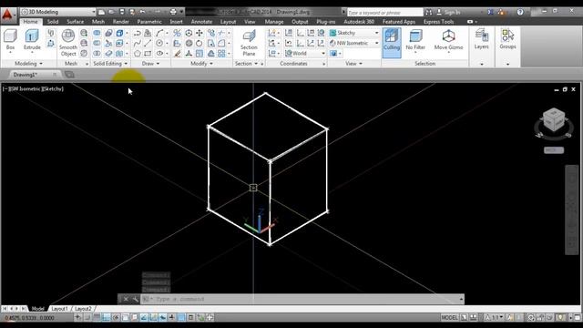Open the No Filter selection dropdown
This screenshot has width=583, height=328.
pos(415,41)
